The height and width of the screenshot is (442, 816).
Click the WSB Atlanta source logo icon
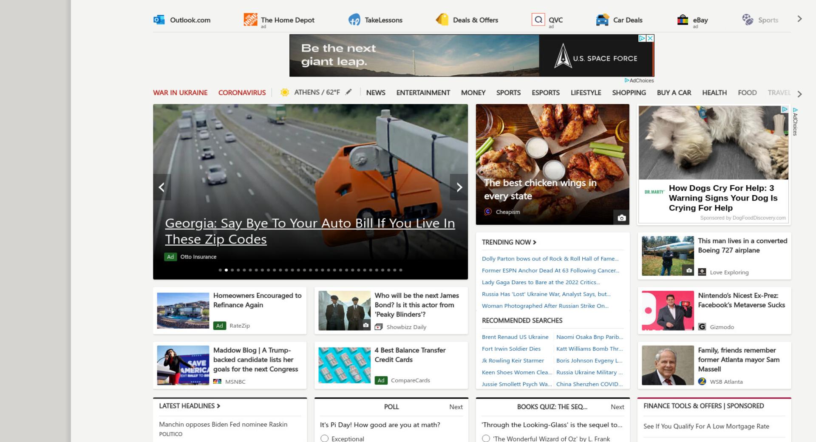pos(702,382)
